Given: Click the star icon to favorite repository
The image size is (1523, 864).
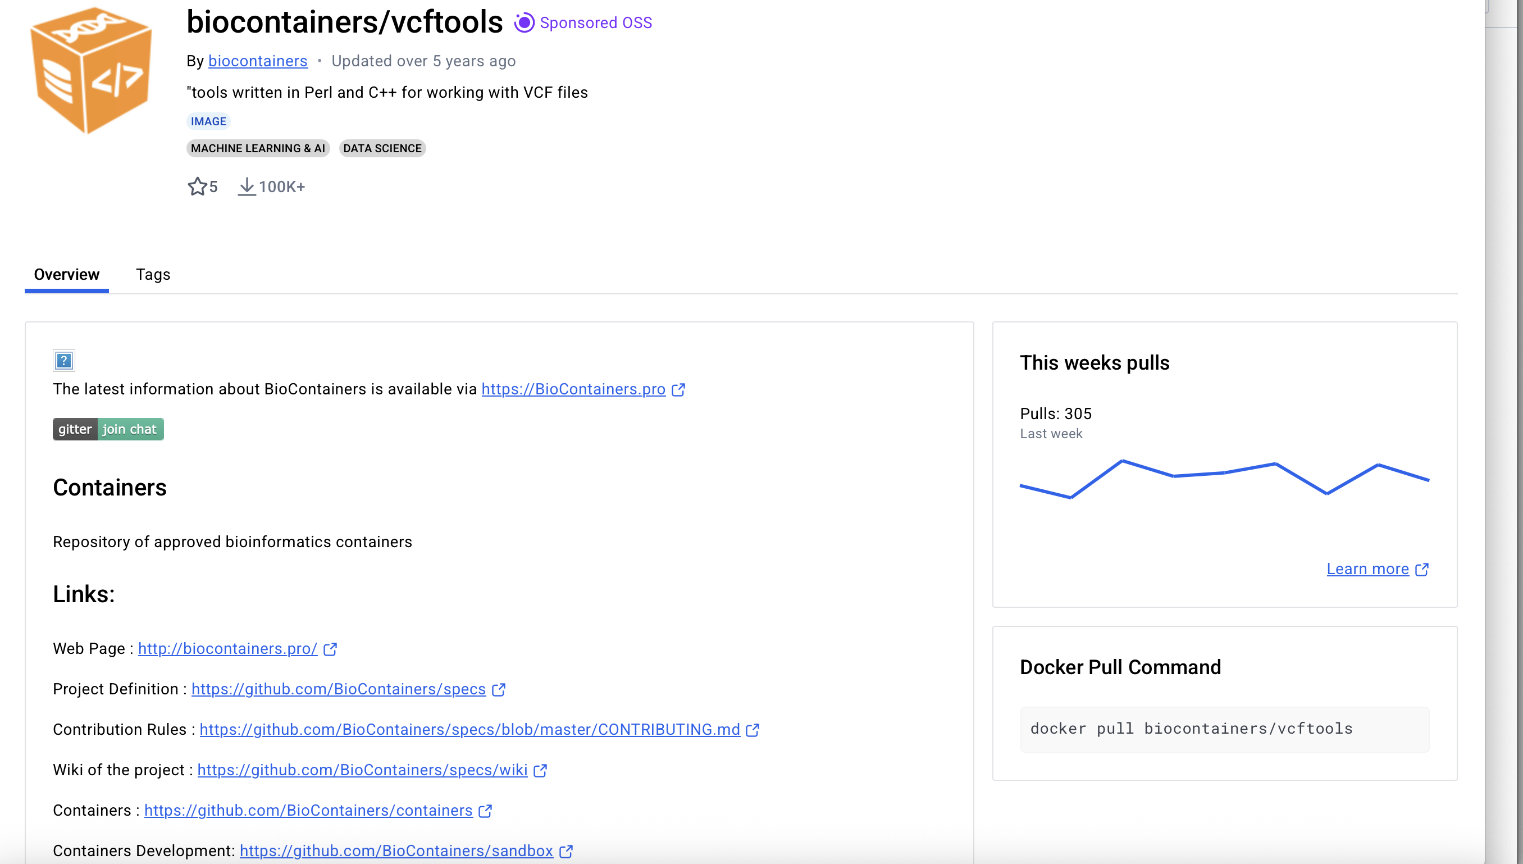Looking at the screenshot, I should tap(197, 187).
